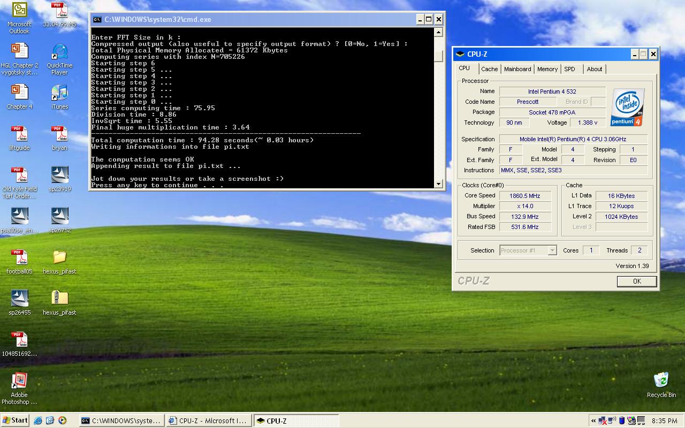Click the 1.388 v voltage value
Screen dimensions: 685x428
click(588, 123)
